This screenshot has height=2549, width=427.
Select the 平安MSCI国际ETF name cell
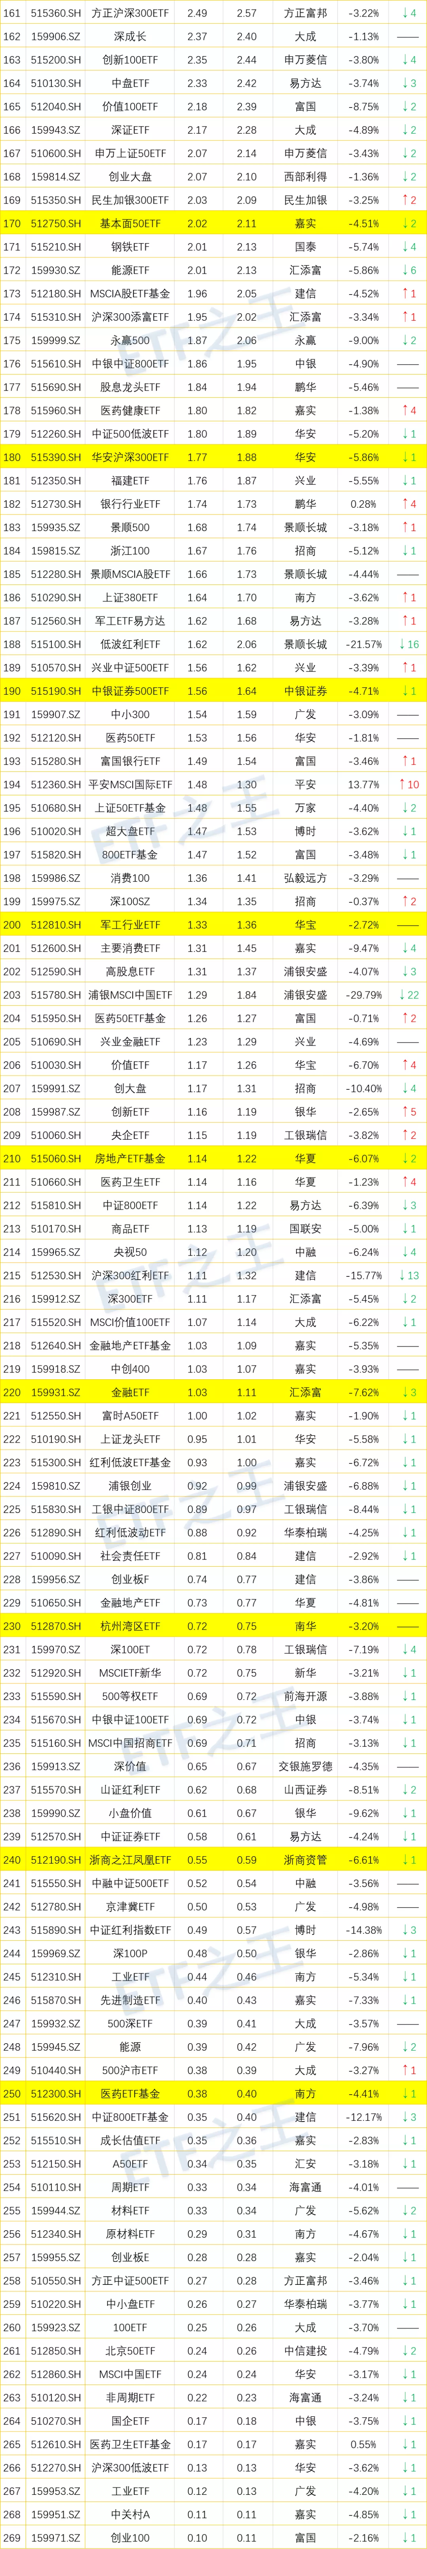[130, 785]
